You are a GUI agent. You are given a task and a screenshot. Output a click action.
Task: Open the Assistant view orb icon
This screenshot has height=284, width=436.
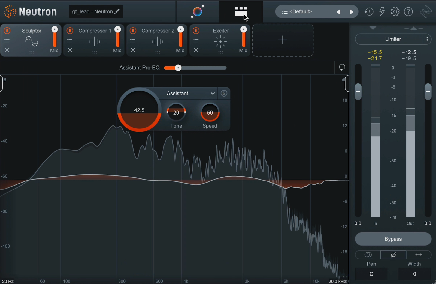pyautogui.click(x=198, y=11)
